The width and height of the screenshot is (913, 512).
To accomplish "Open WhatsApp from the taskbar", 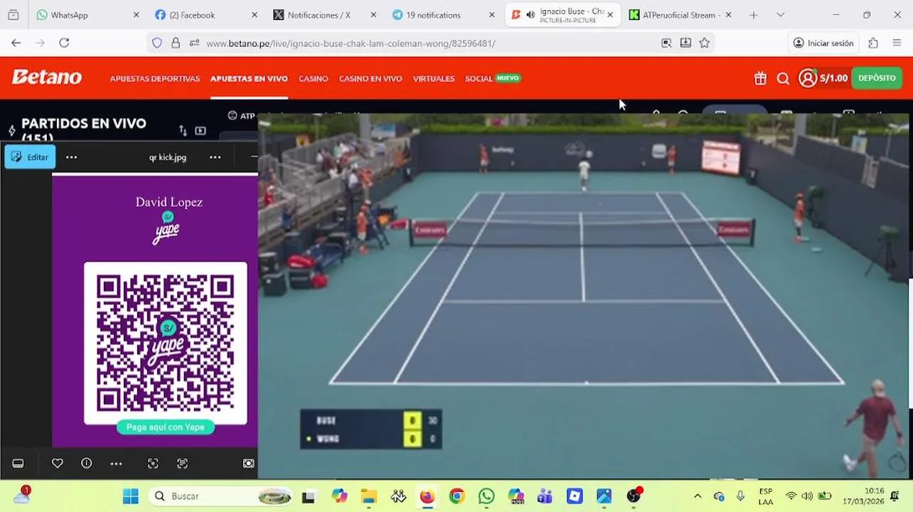I will [x=486, y=496].
